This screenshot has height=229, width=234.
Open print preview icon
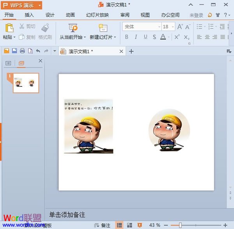30,51
